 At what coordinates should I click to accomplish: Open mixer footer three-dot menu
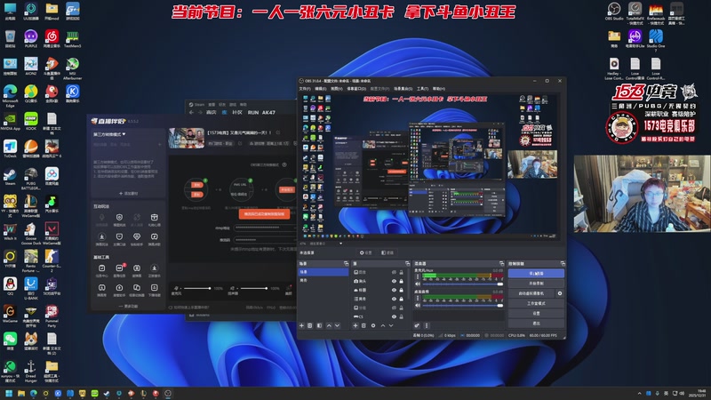click(x=426, y=325)
